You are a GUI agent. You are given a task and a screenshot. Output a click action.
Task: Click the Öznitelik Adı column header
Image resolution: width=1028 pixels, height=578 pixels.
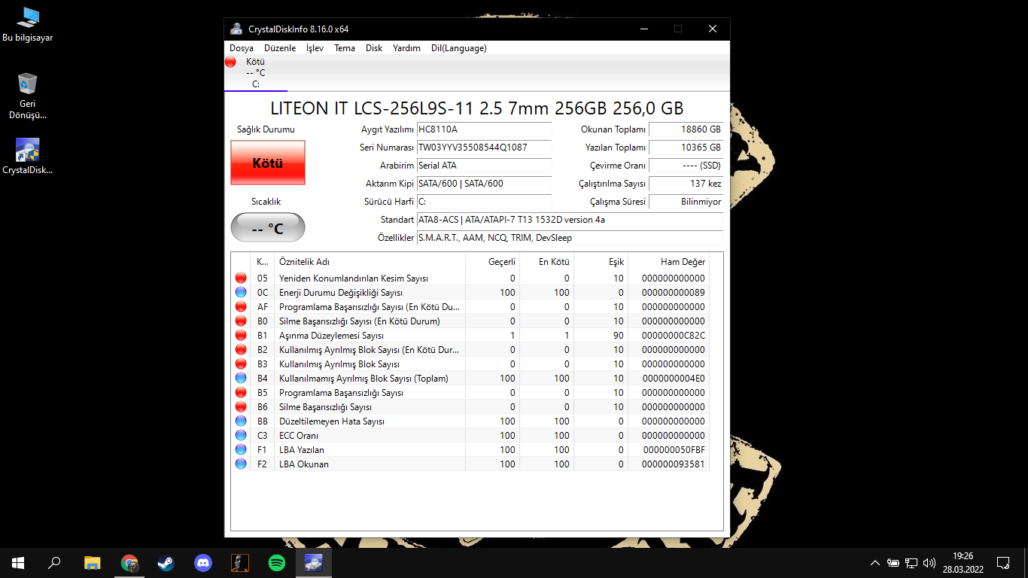(x=370, y=262)
